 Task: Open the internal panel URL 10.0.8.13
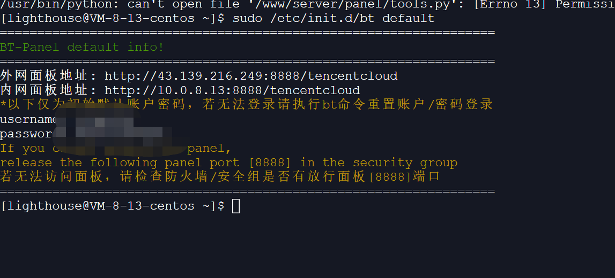[x=232, y=90]
